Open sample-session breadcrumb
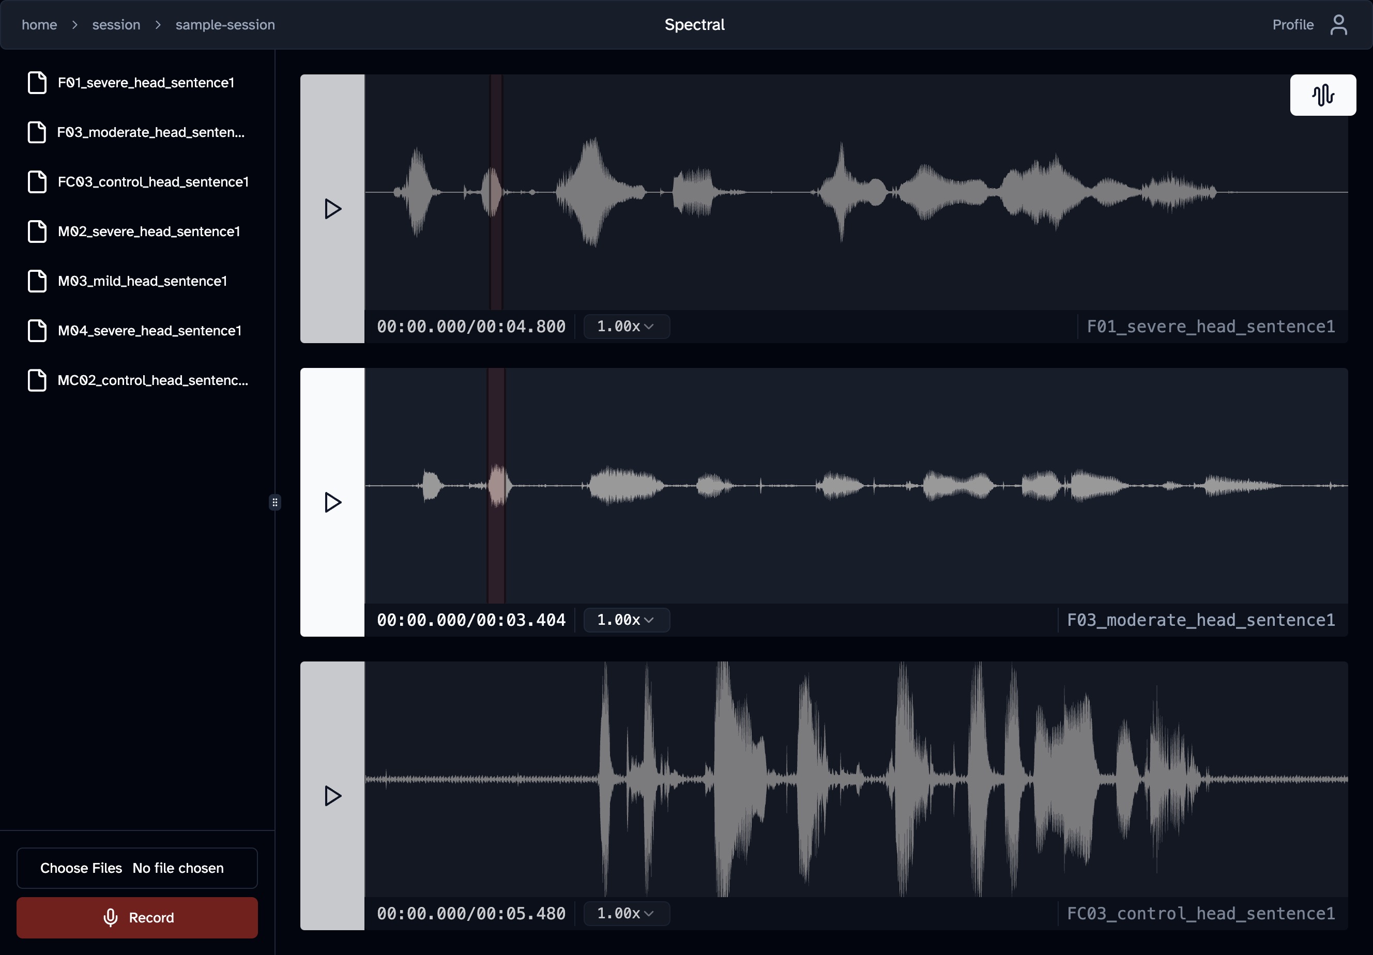1373x955 pixels. (225, 25)
